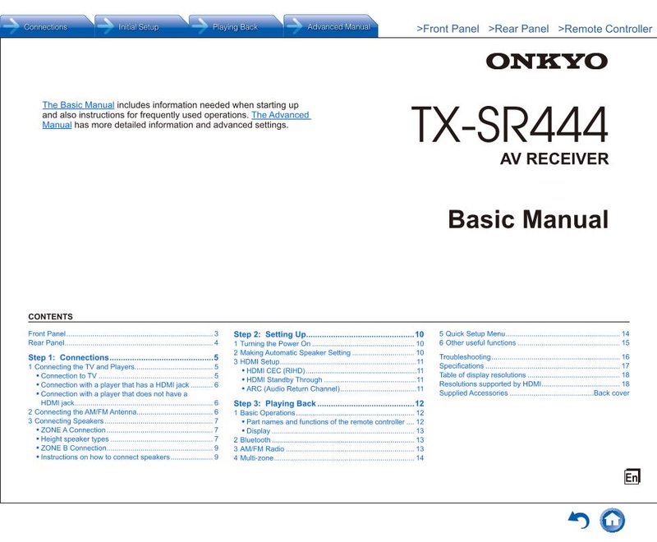
Task: Open the Playing Back tab
Action: click(x=236, y=27)
